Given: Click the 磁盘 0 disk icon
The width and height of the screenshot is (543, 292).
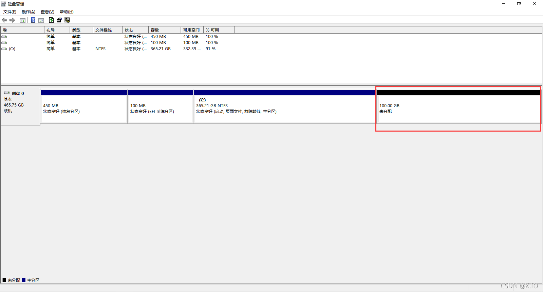Looking at the screenshot, I should (x=7, y=93).
